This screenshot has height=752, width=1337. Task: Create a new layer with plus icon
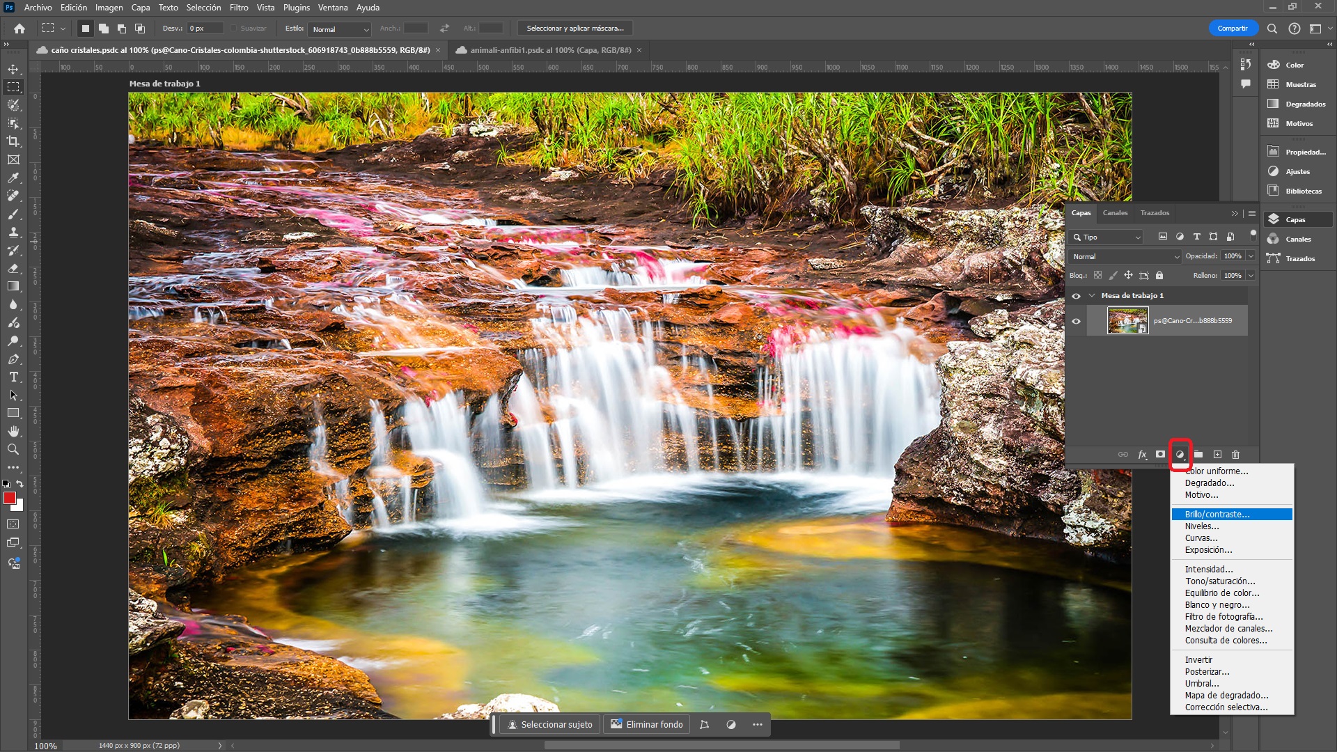click(x=1217, y=455)
